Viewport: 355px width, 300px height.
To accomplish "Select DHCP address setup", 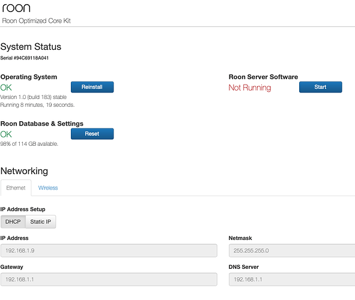I will click(x=13, y=221).
